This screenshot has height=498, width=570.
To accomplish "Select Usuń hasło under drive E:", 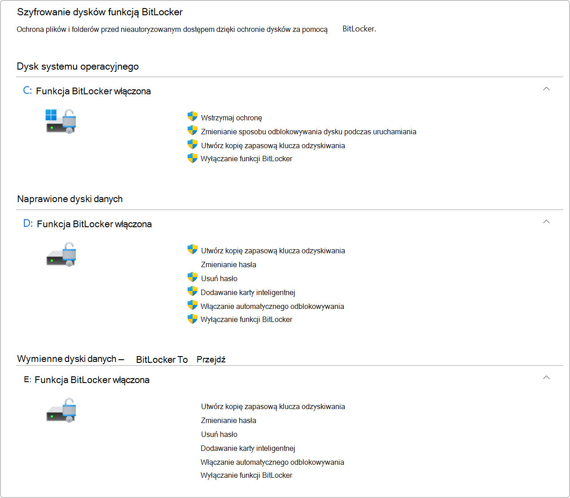I will point(219,434).
